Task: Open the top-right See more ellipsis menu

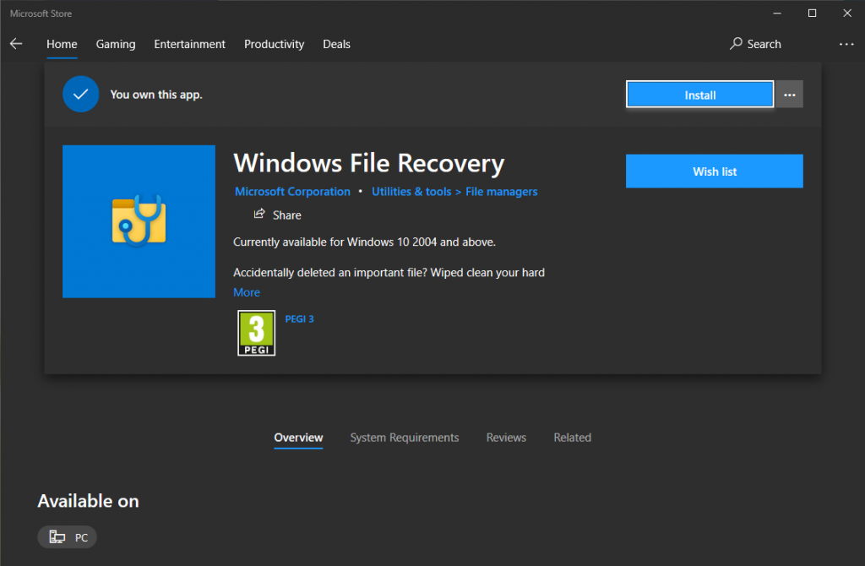Action: (x=846, y=44)
